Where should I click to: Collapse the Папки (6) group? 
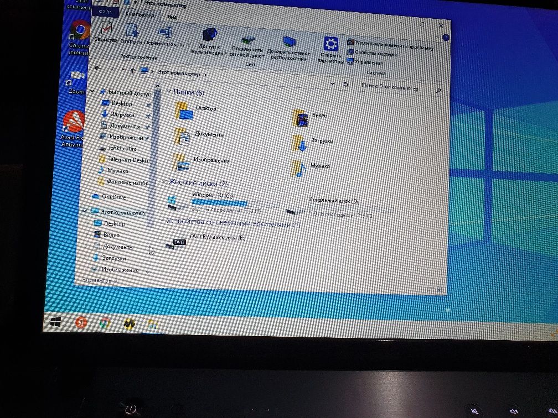[x=169, y=91]
